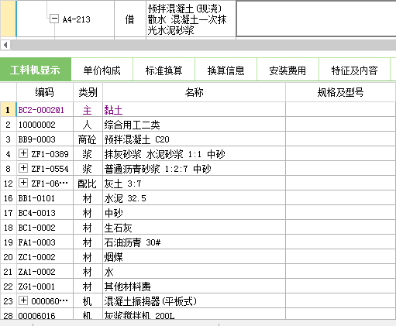This screenshot has width=396, height=326.
Task: Select the 中砂 material name cell
Action: pos(195,213)
